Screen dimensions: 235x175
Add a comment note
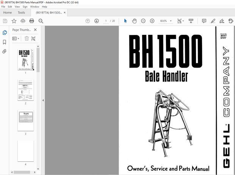click(204, 21)
